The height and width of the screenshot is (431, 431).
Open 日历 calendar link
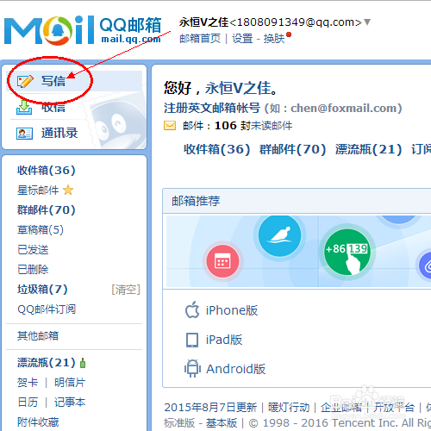pos(28,403)
